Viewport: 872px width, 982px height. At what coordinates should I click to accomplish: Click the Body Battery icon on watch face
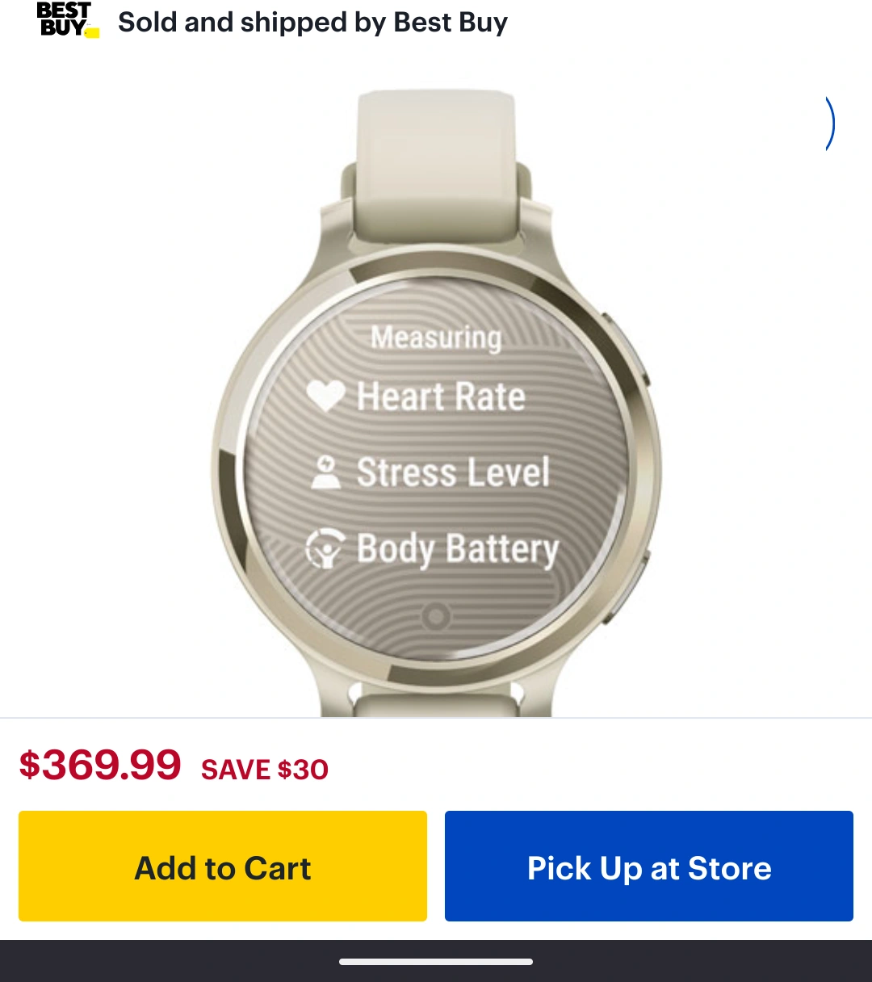click(x=325, y=548)
